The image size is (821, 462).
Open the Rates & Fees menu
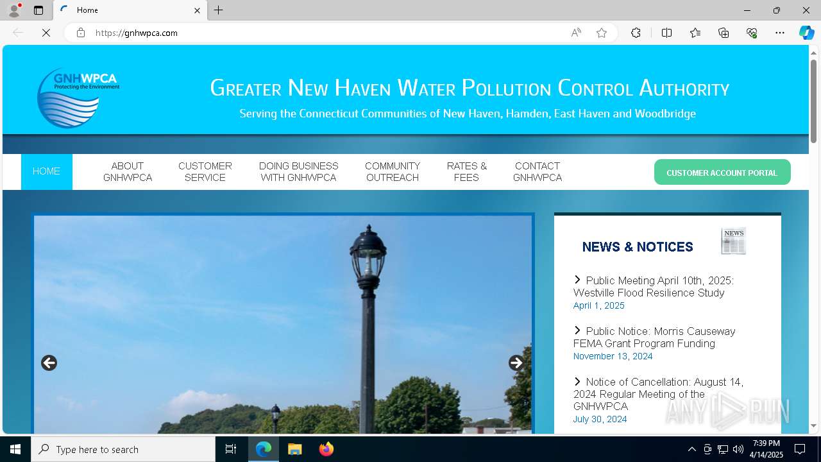coord(467,171)
